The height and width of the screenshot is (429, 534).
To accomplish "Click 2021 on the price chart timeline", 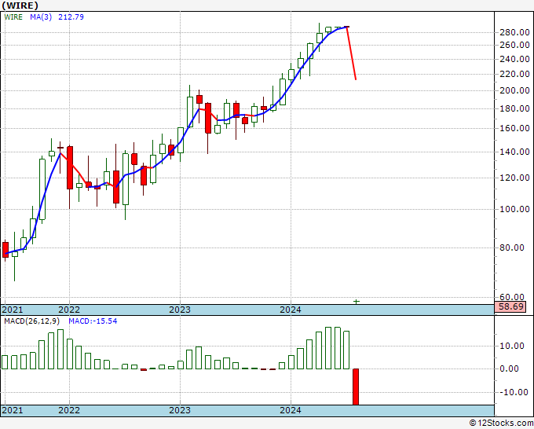I will coord(13,310).
